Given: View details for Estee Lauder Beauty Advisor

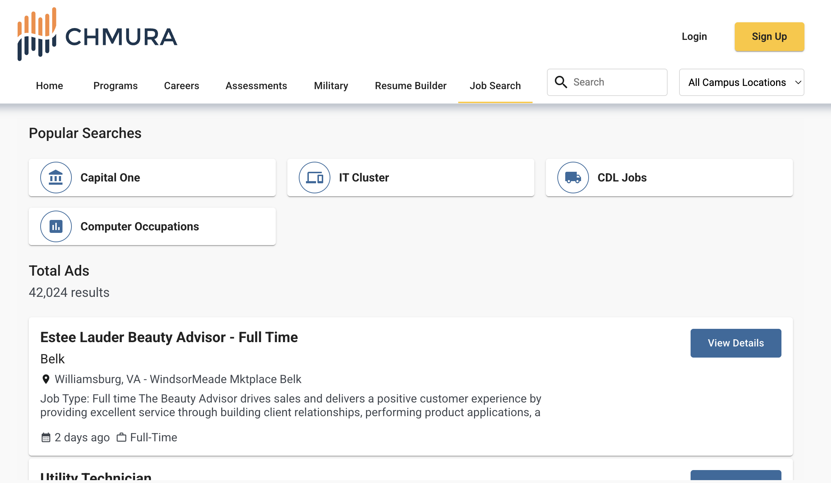Looking at the screenshot, I should (736, 343).
